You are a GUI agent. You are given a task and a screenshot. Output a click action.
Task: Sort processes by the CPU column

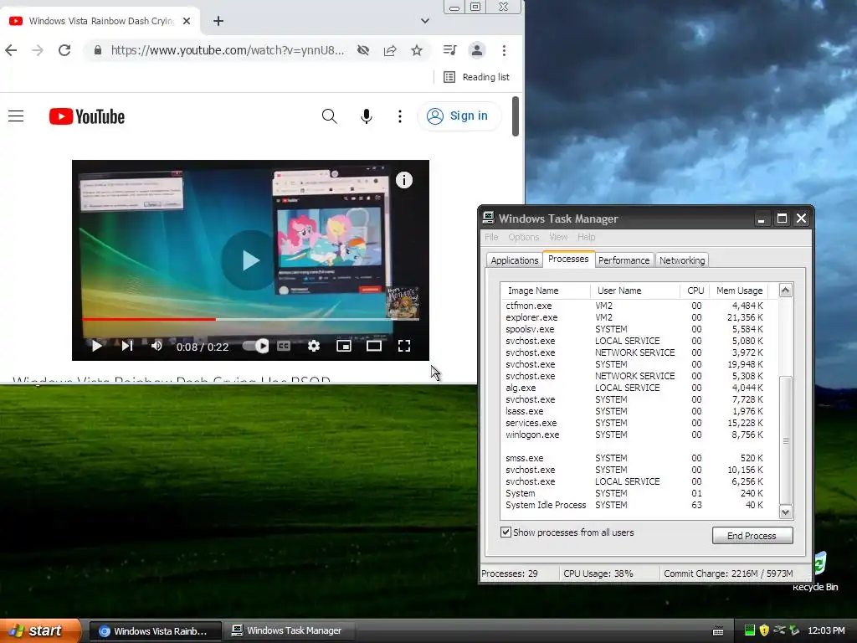pos(694,291)
